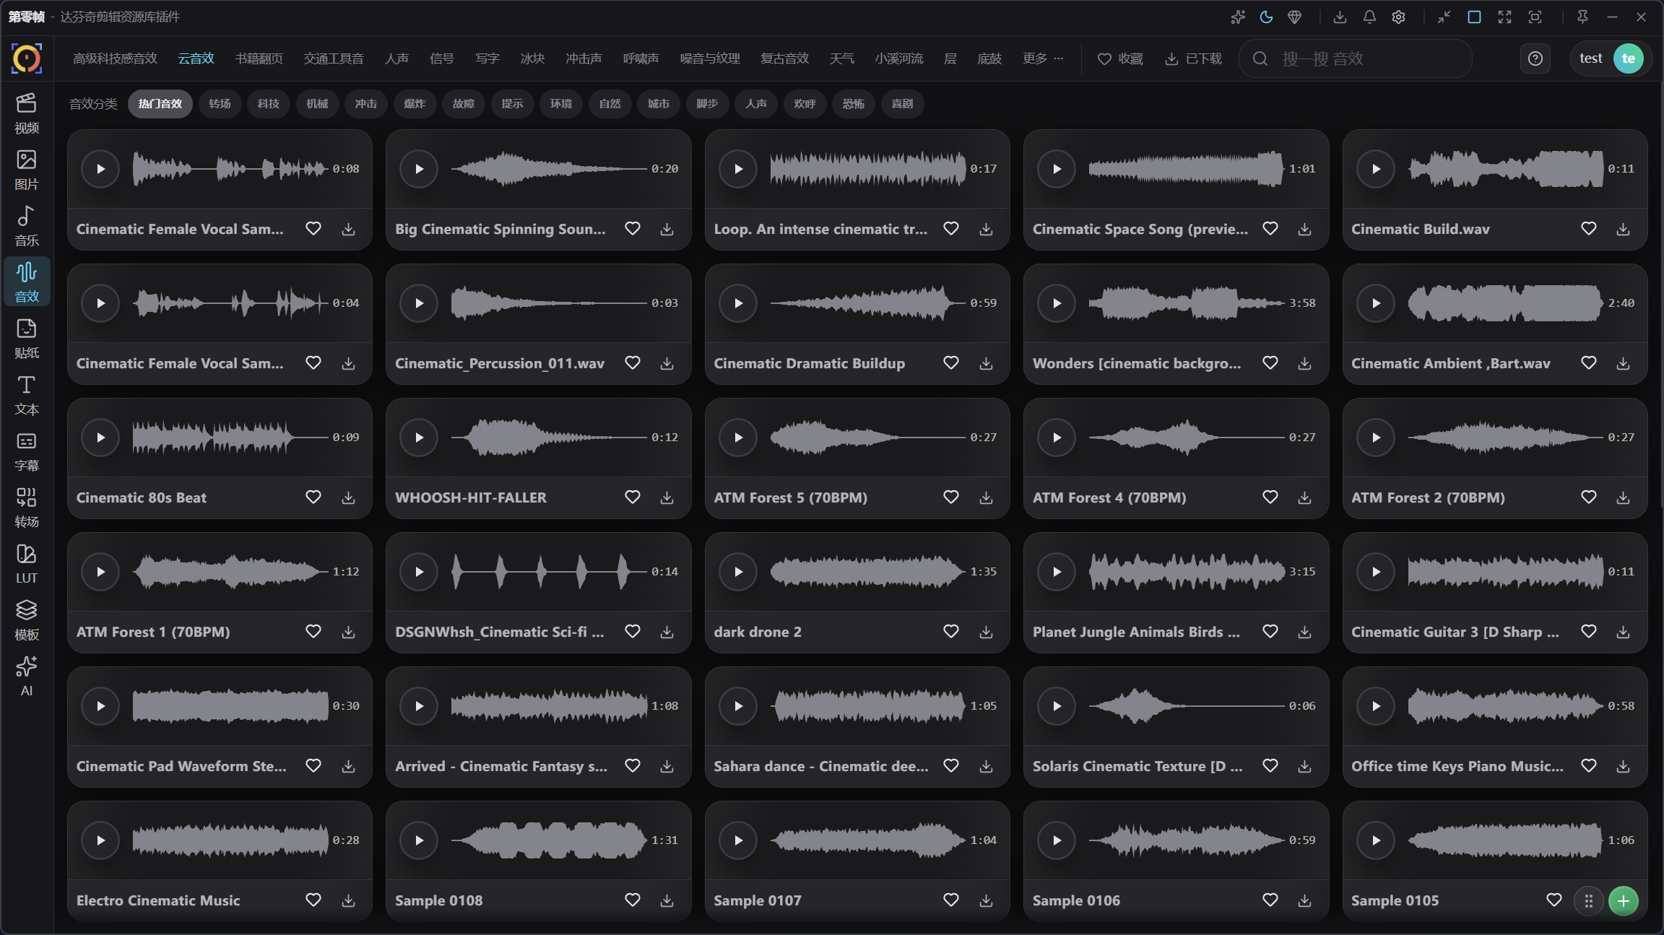Open settings gear in title bar

click(1399, 17)
